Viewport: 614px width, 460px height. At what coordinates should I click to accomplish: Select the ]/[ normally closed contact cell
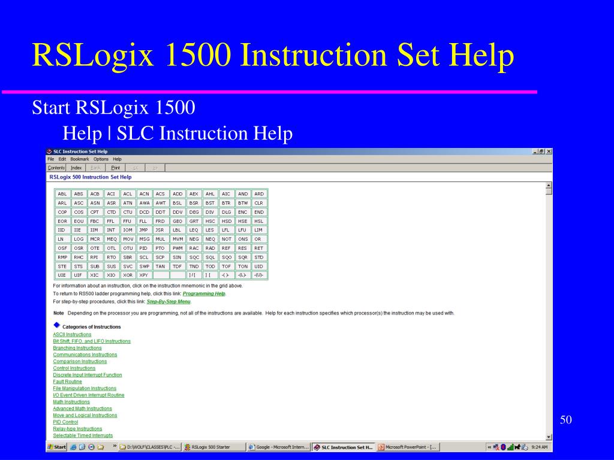pos(194,276)
